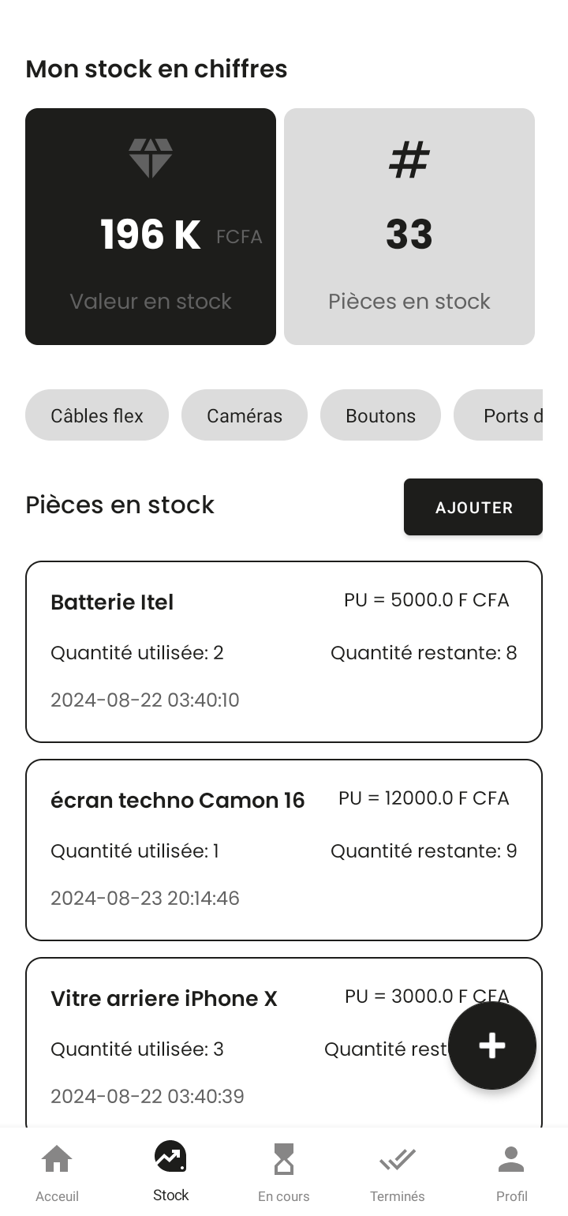Tap the Terminés double-check icon
Image resolution: width=568 pixels, height=1216 pixels.
coord(397,1159)
